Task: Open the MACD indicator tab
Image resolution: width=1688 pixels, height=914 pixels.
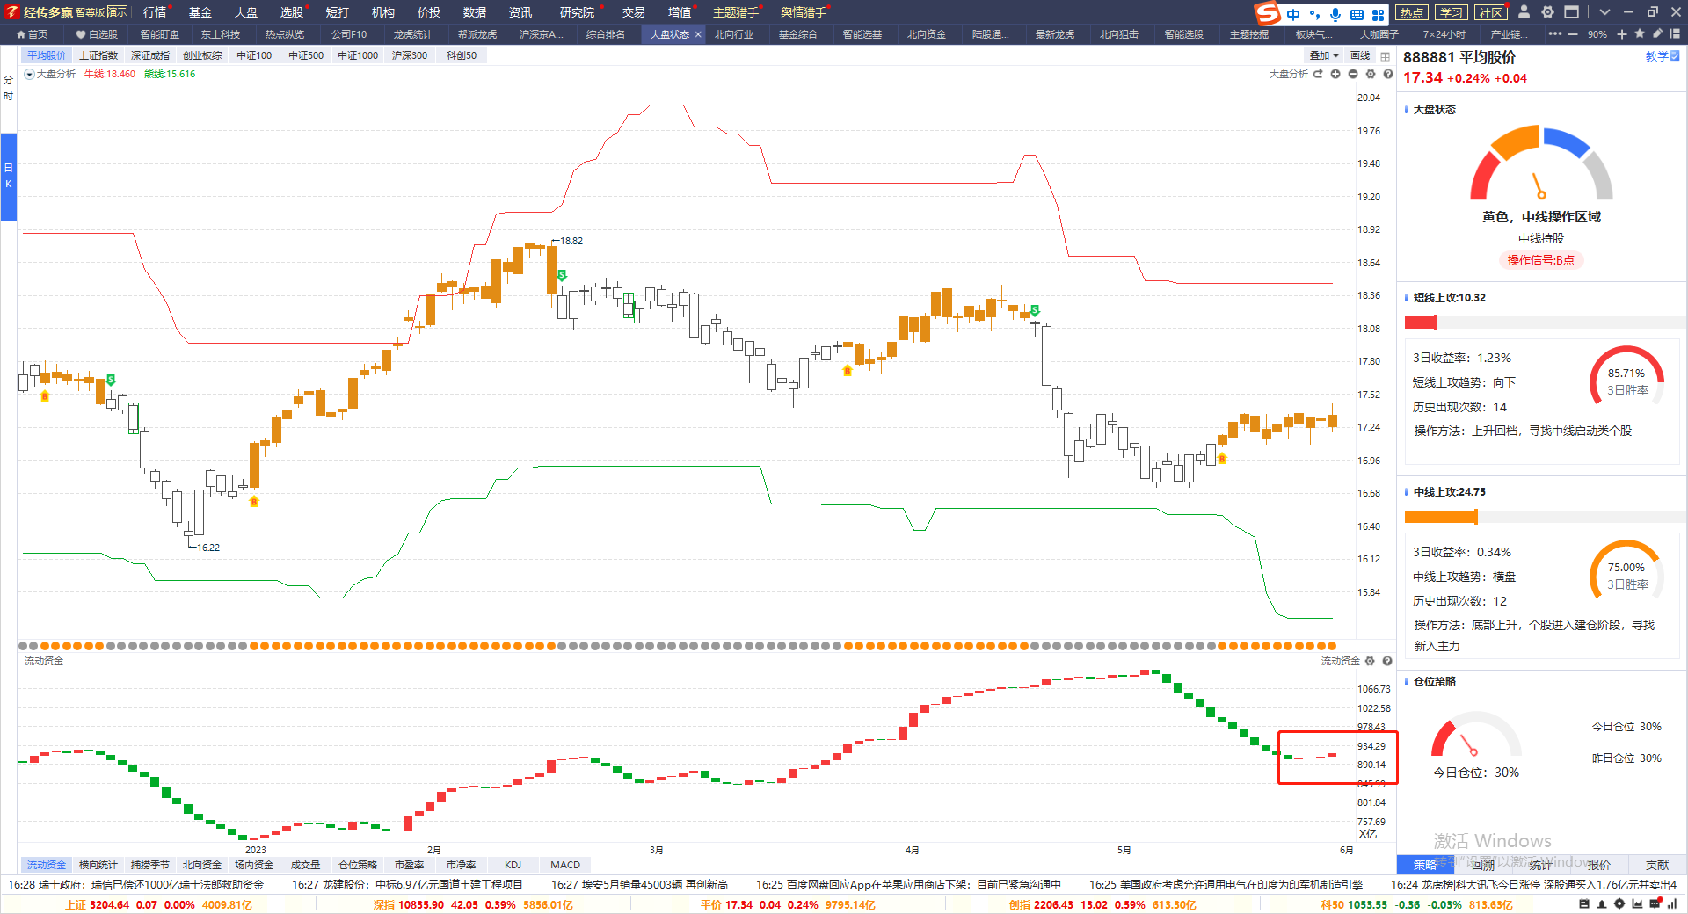Action: (x=564, y=865)
